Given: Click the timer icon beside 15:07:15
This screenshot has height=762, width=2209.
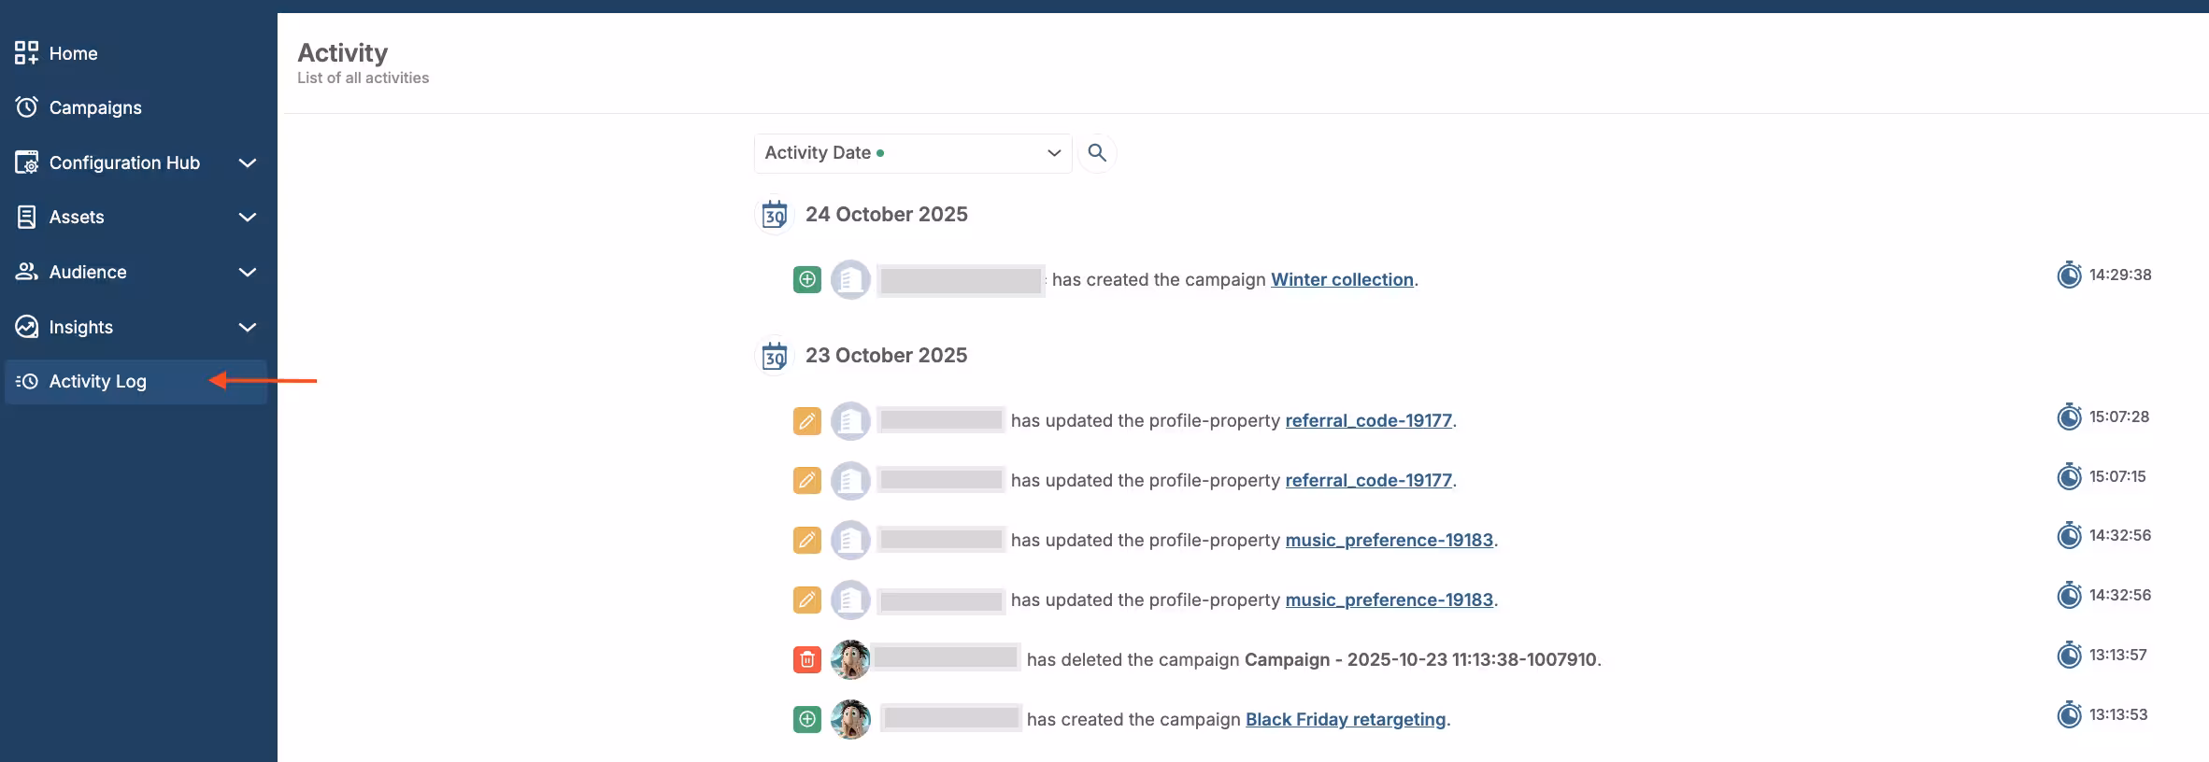Looking at the screenshot, I should point(2069,476).
